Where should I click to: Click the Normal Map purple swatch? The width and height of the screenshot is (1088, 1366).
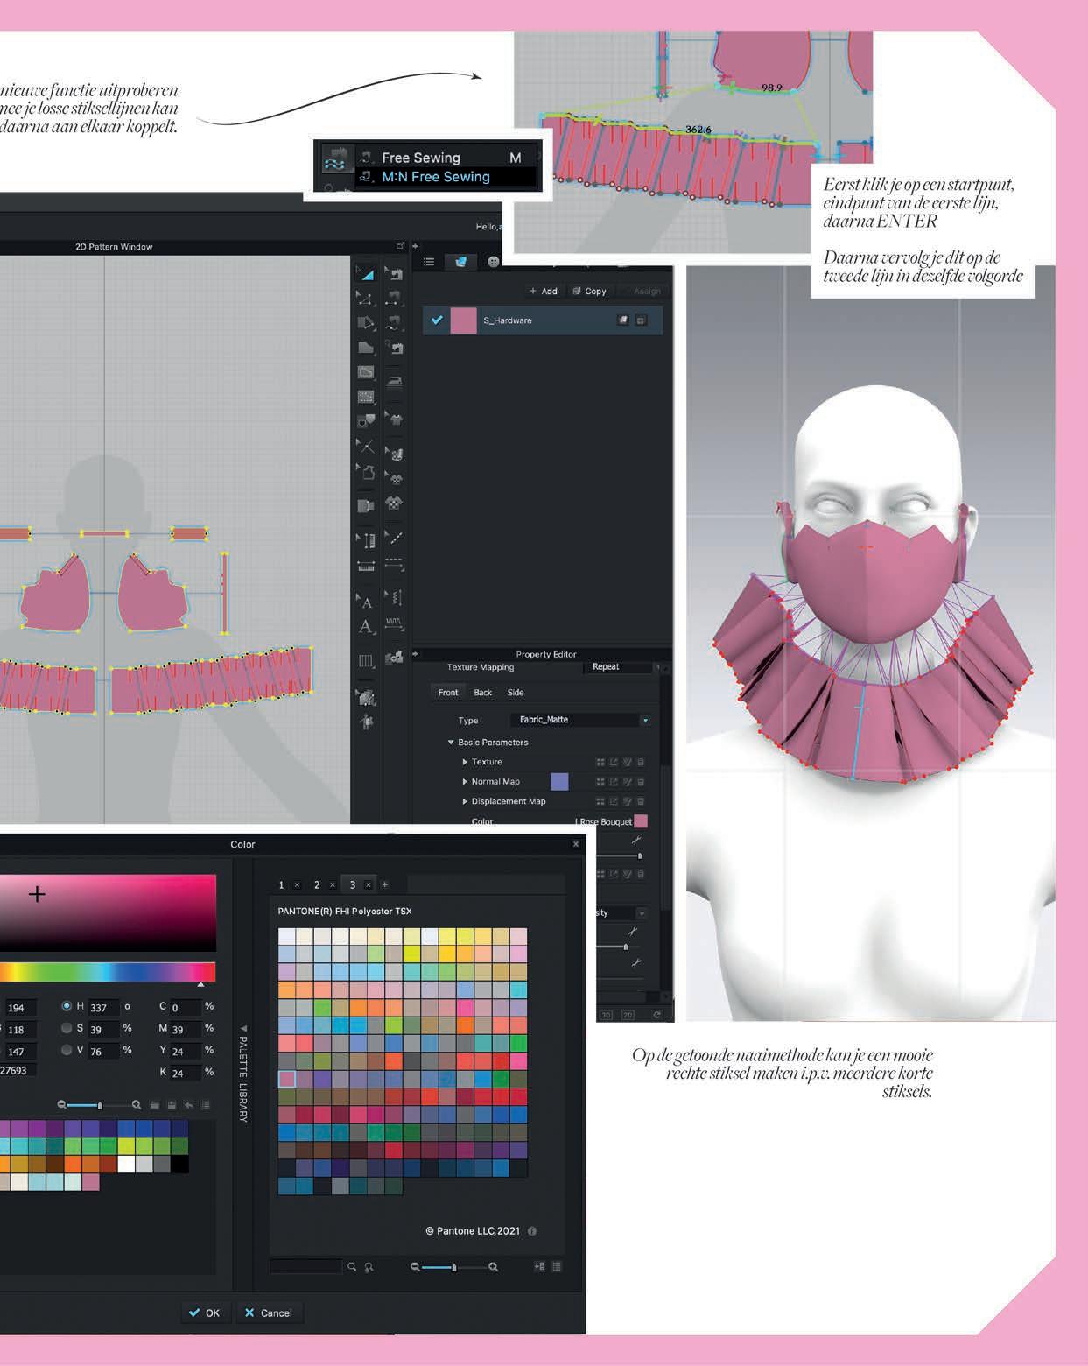pos(558,781)
